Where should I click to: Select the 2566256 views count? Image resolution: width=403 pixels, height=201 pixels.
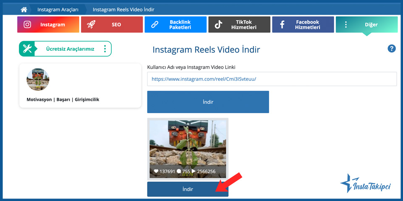pyautogui.click(x=206, y=171)
